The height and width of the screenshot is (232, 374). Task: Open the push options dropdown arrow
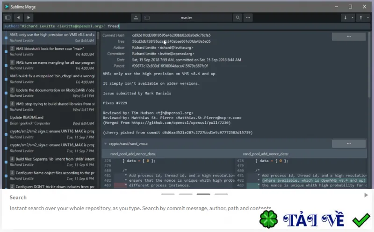click(368, 18)
